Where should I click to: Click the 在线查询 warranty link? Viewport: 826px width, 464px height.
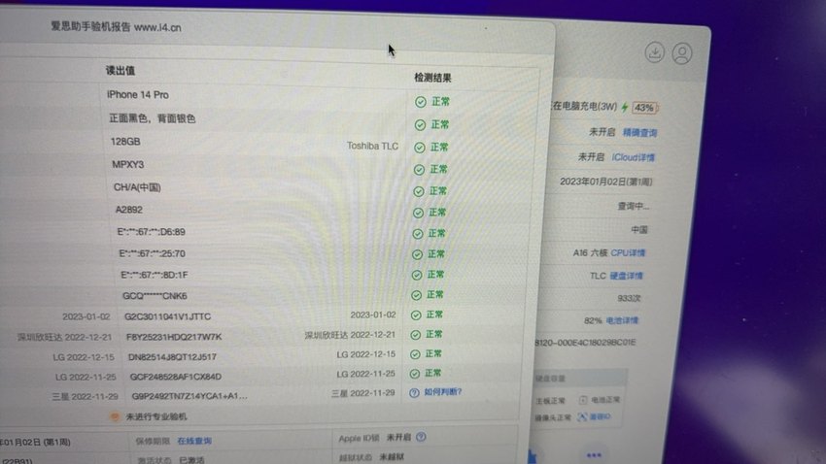click(194, 441)
